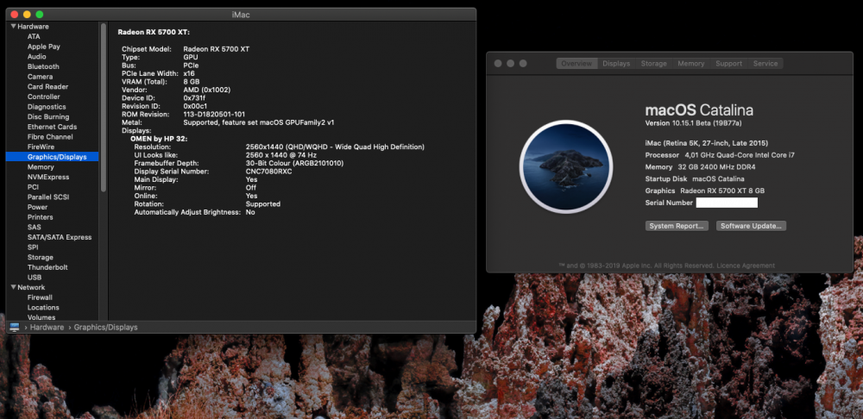Select SAS in the sidebar
Image resolution: width=863 pixels, height=419 pixels.
(35, 227)
